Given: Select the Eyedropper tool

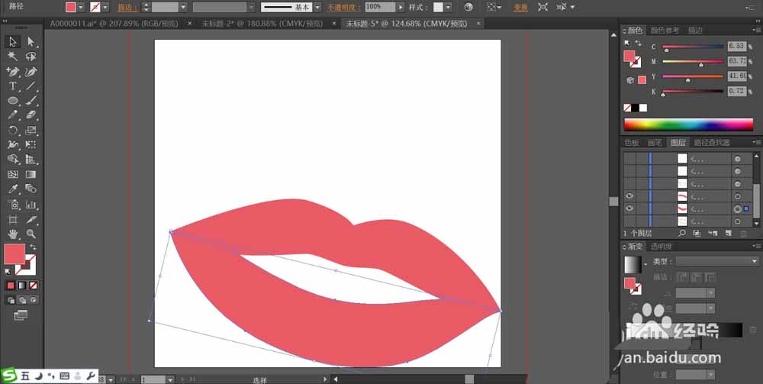Looking at the screenshot, I should (13, 189).
